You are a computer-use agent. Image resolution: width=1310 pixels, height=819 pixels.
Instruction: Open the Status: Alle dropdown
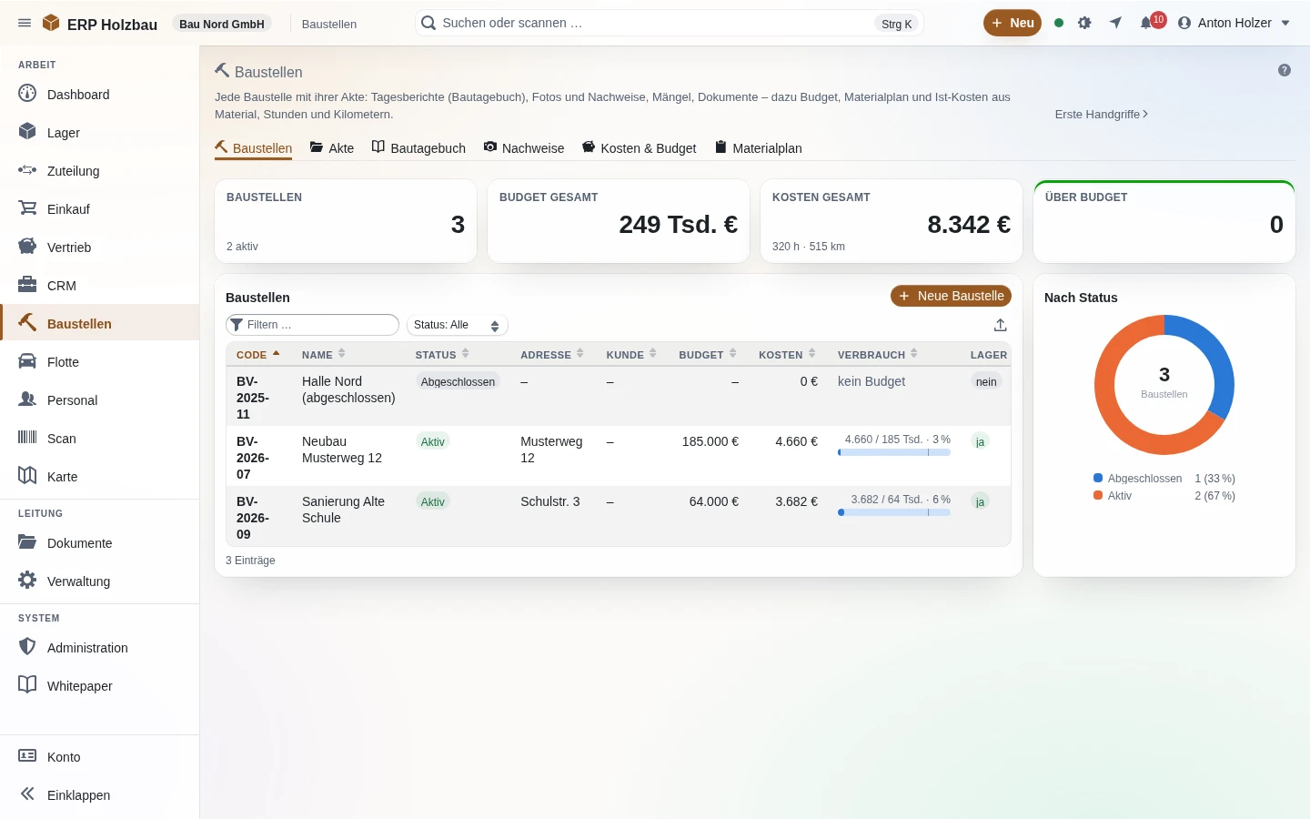[457, 325]
